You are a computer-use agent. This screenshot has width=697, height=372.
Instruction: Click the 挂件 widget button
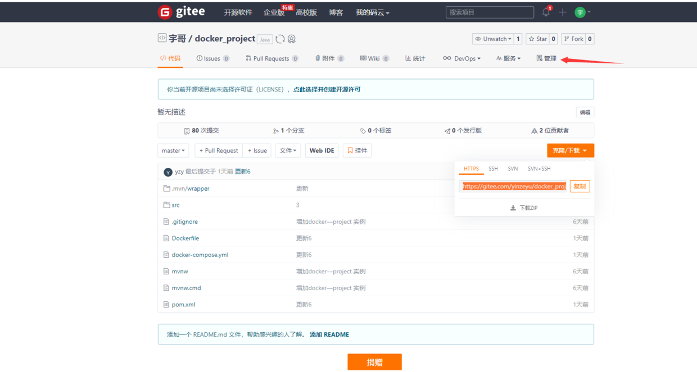coord(357,150)
